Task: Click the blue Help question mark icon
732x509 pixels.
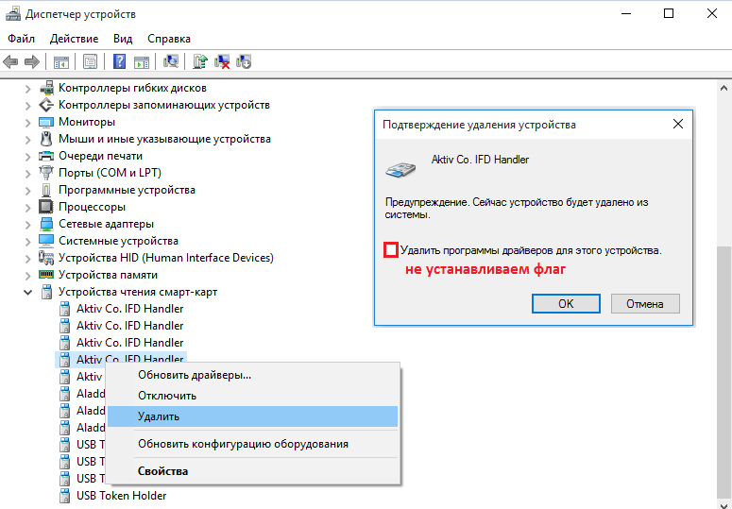Action: pyautogui.click(x=120, y=62)
